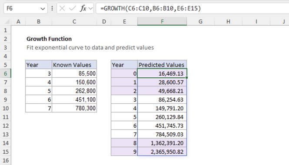Select year 2 cell in column E
This screenshot has height=165, width=289.
click(x=124, y=91)
